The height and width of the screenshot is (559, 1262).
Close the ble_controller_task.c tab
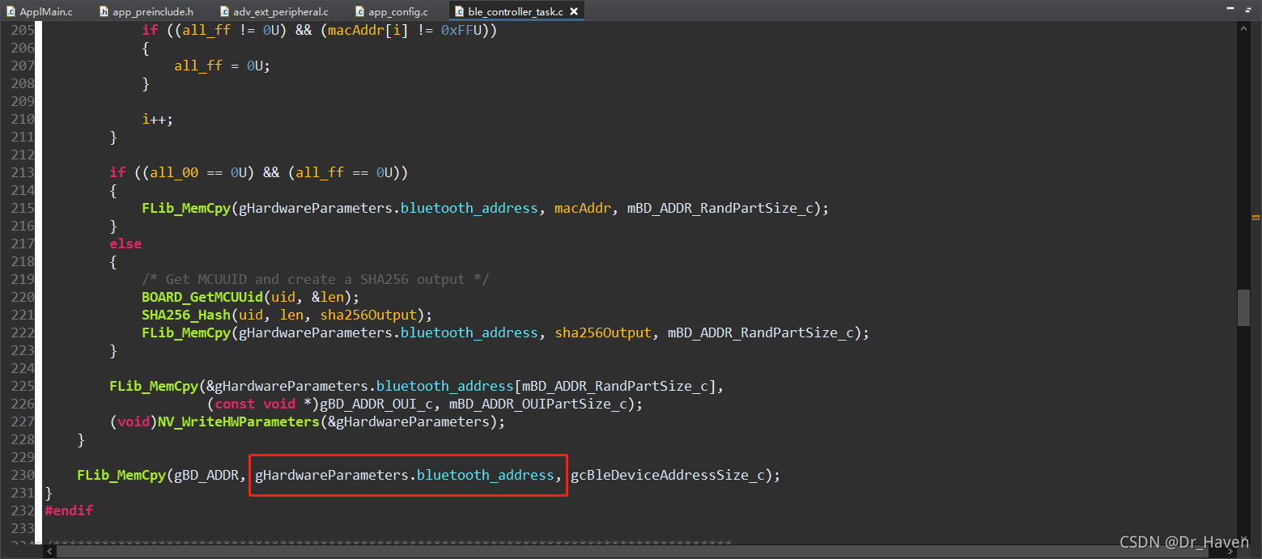click(x=574, y=12)
